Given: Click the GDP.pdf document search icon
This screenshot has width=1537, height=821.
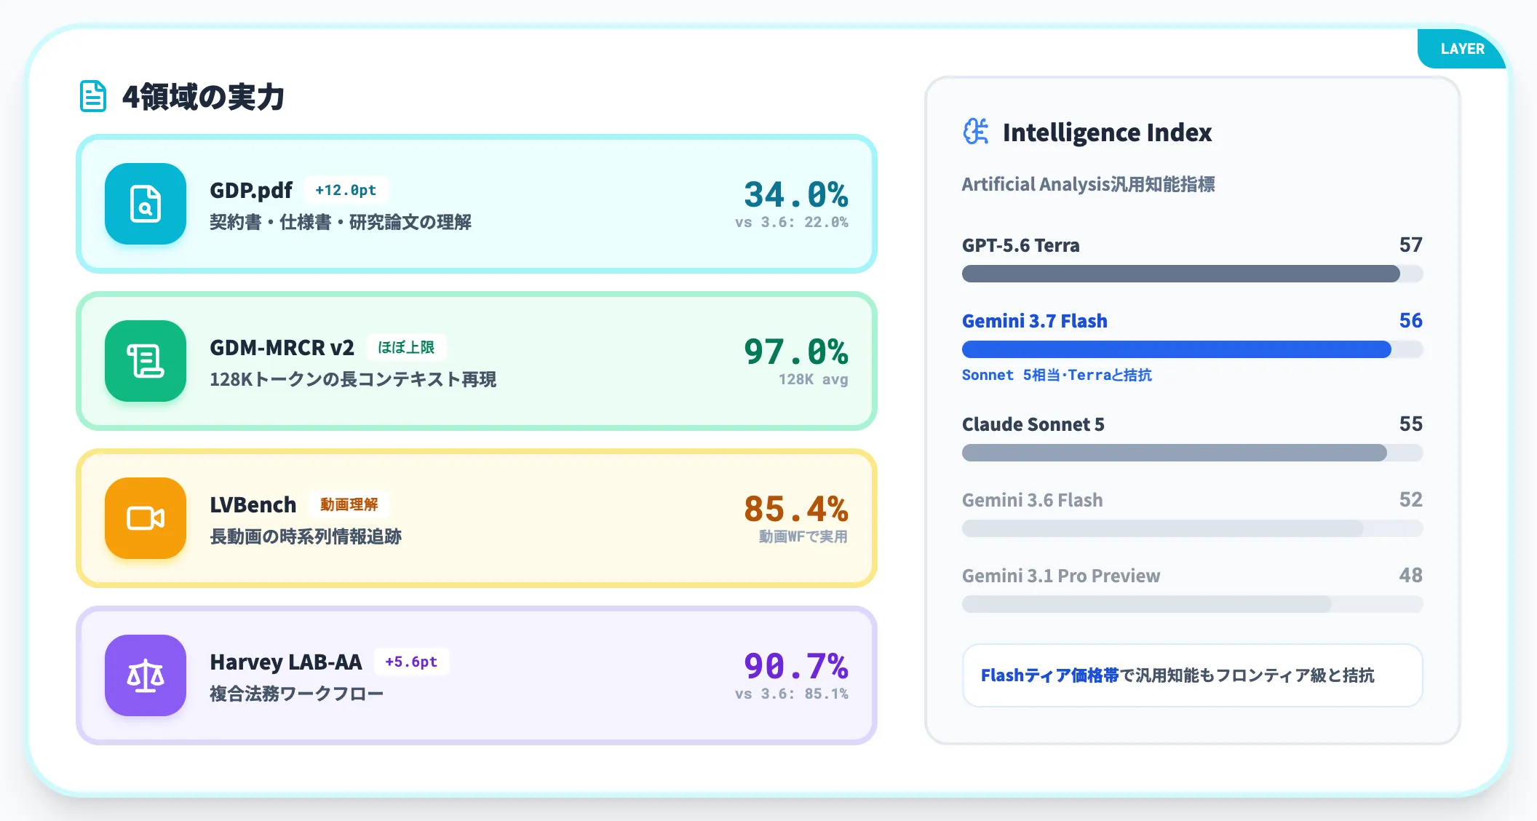Looking at the screenshot, I should coord(146,204).
